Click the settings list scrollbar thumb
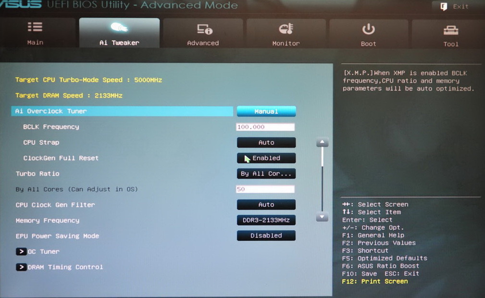This screenshot has width=485, height=298. pos(323,157)
